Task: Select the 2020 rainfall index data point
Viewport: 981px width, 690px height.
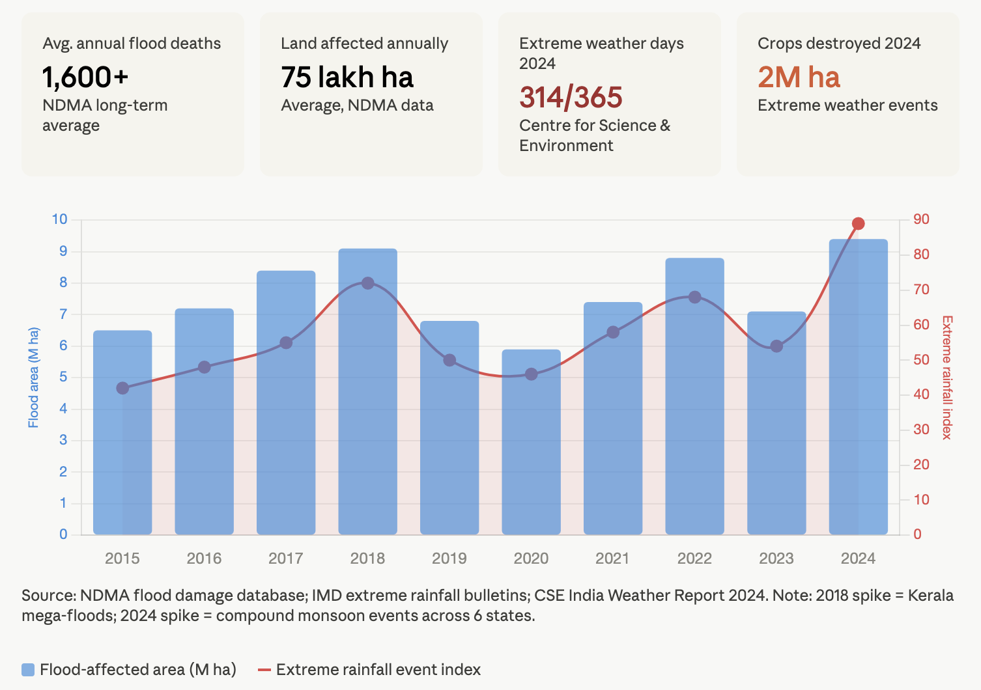Action: click(x=531, y=374)
